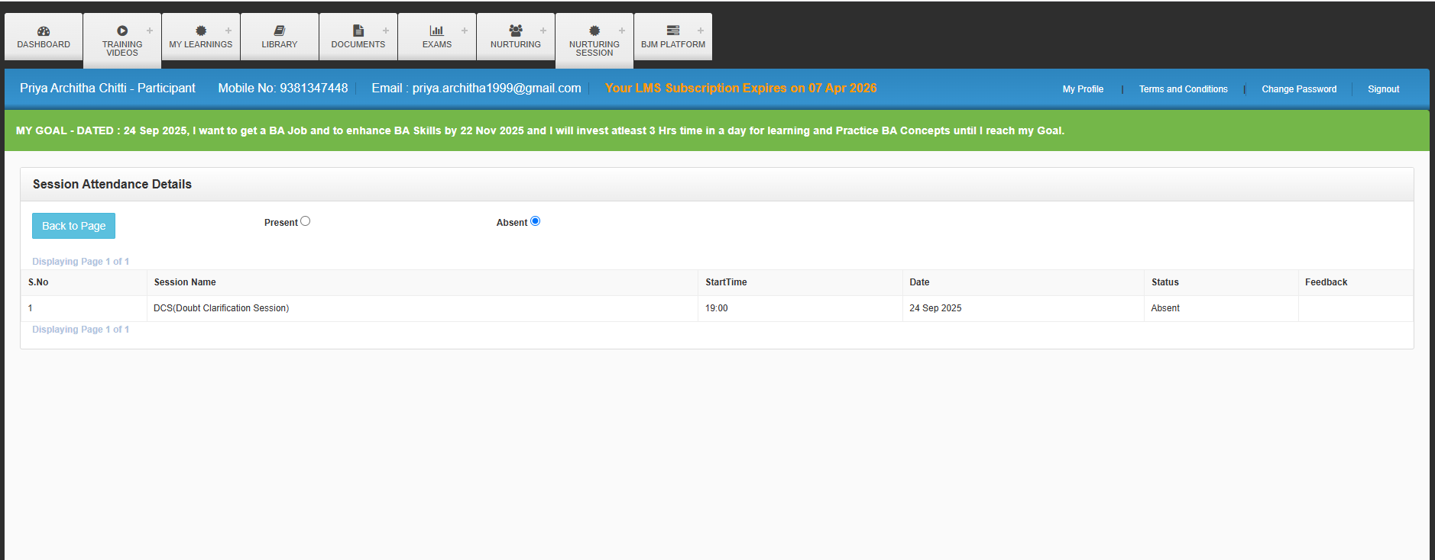Click Signout in the header
The width and height of the screenshot is (1435, 560).
[x=1383, y=89]
